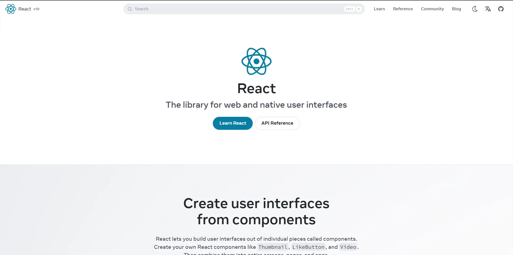Click the tagline 'The library for web and native user interfaces'
The image size is (513, 255).
coord(256,105)
